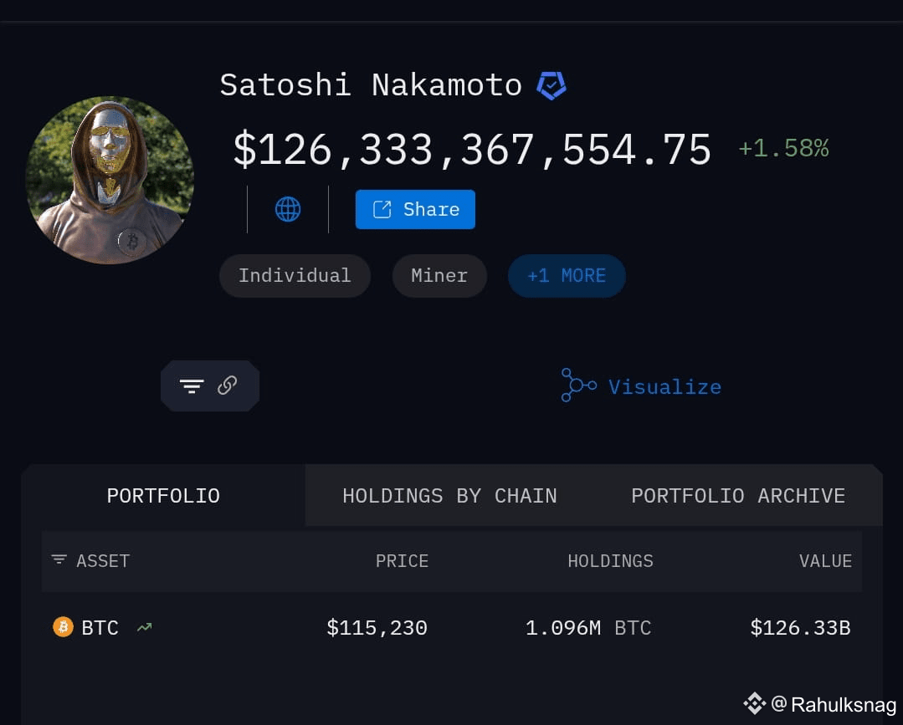The height and width of the screenshot is (725, 903).
Task: Click the verified entity badge icon
Action: (x=552, y=86)
